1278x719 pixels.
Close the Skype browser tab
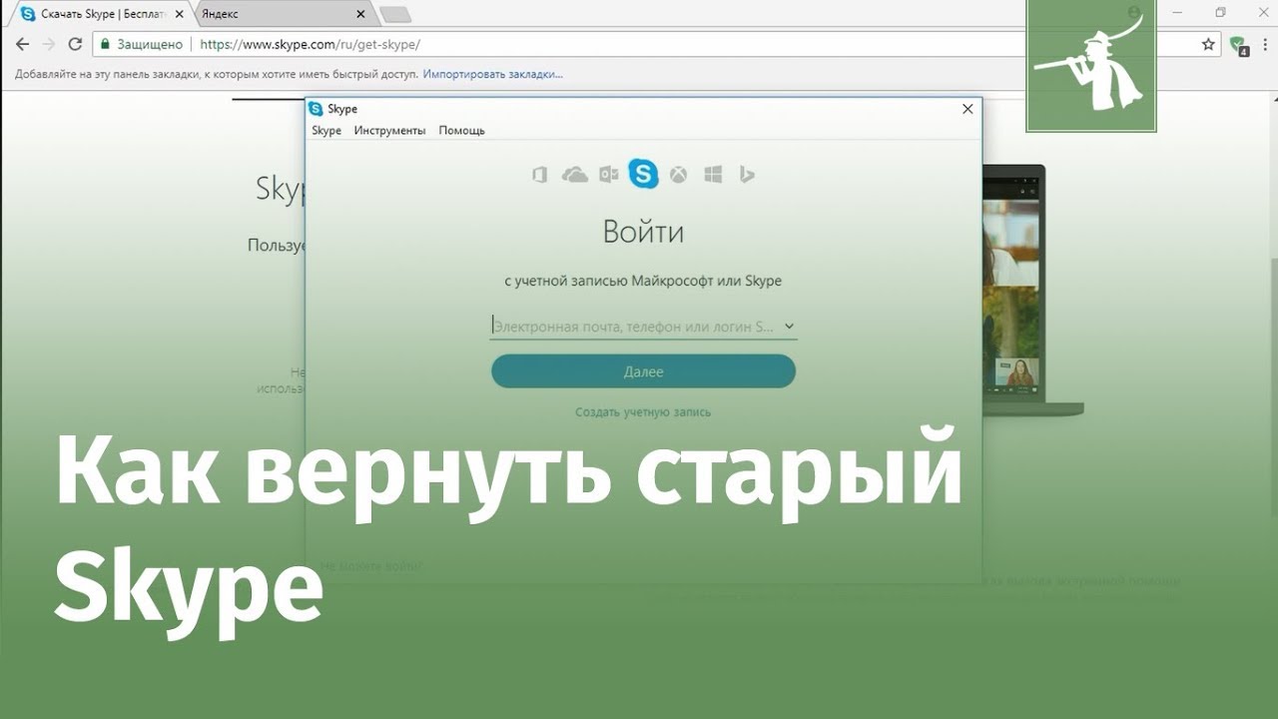tap(179, 14)
